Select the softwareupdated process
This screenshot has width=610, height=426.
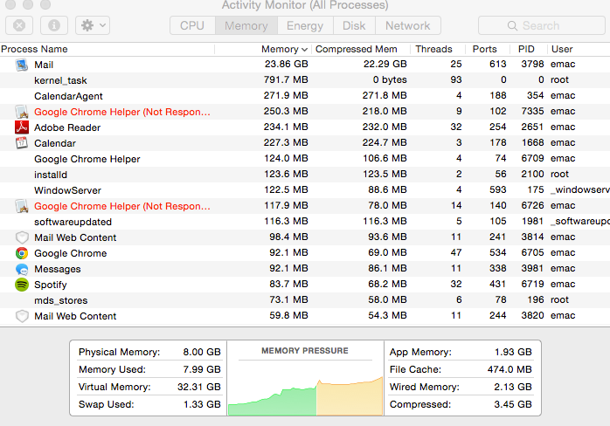tap(305, 222)
